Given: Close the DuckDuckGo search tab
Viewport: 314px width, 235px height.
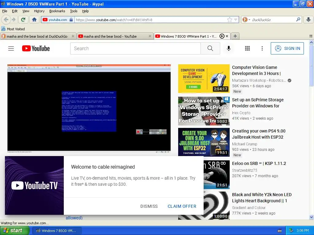Looking at the screenshot, I should pyautogui.click(x=73, y=36).
